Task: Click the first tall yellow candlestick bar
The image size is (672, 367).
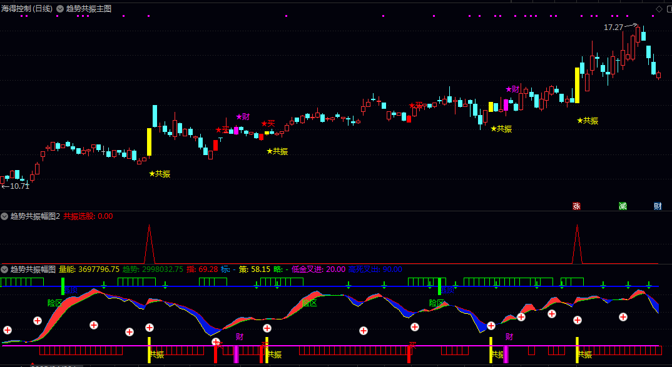Action: (149, 142)
